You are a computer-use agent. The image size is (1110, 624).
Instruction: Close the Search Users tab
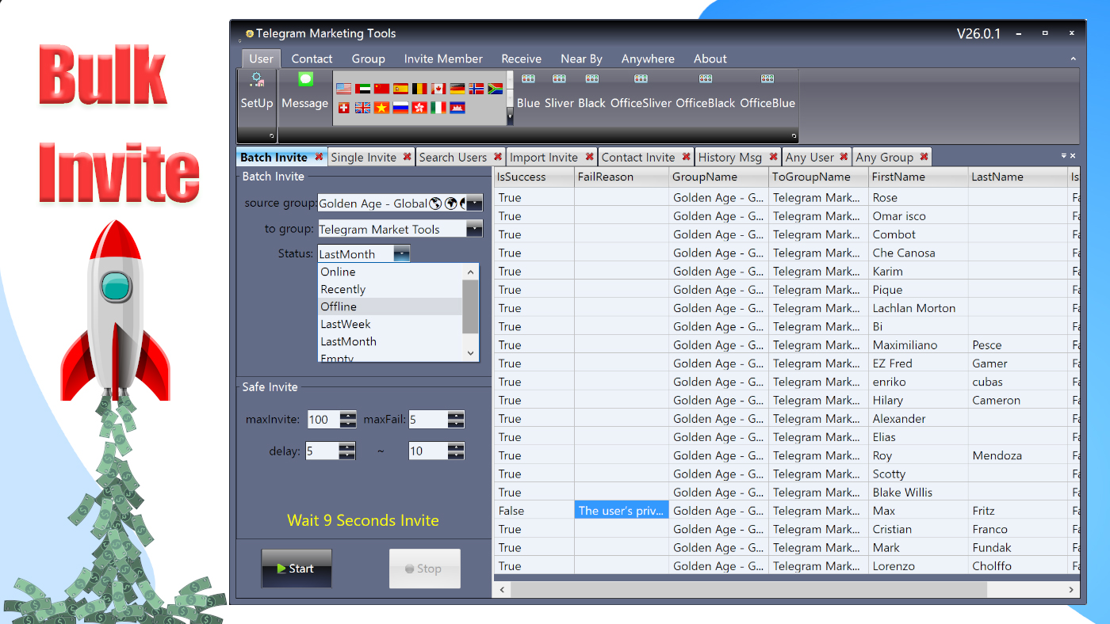click(496, 157)
